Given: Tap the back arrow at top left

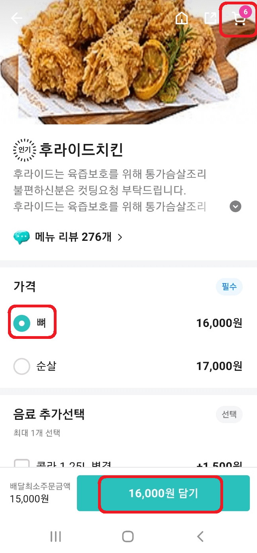Looking at the screenshot, I should pyautogui.click(x=16, y=18).
